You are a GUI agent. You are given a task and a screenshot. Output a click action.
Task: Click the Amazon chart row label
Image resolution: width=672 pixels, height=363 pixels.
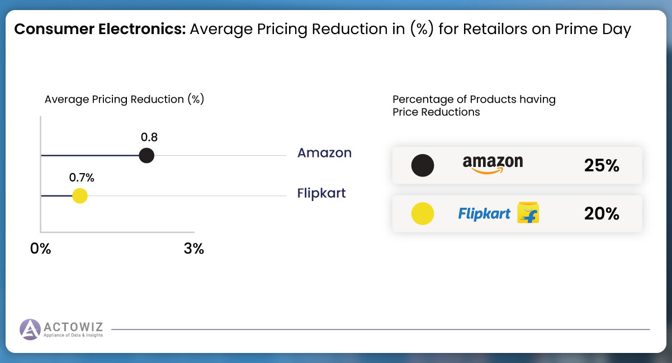coord(324,152)
